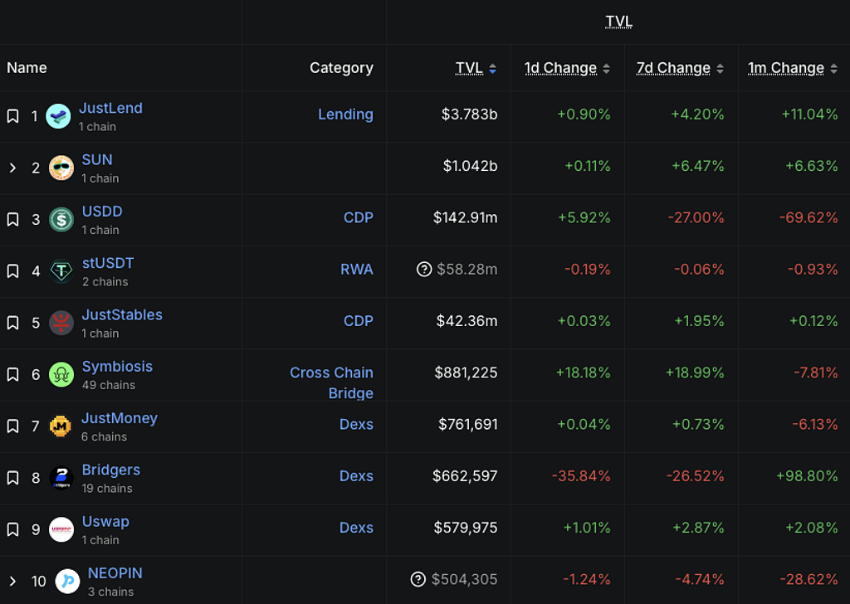Open the Lending category link
850x604 pixels.
(345, 114)
